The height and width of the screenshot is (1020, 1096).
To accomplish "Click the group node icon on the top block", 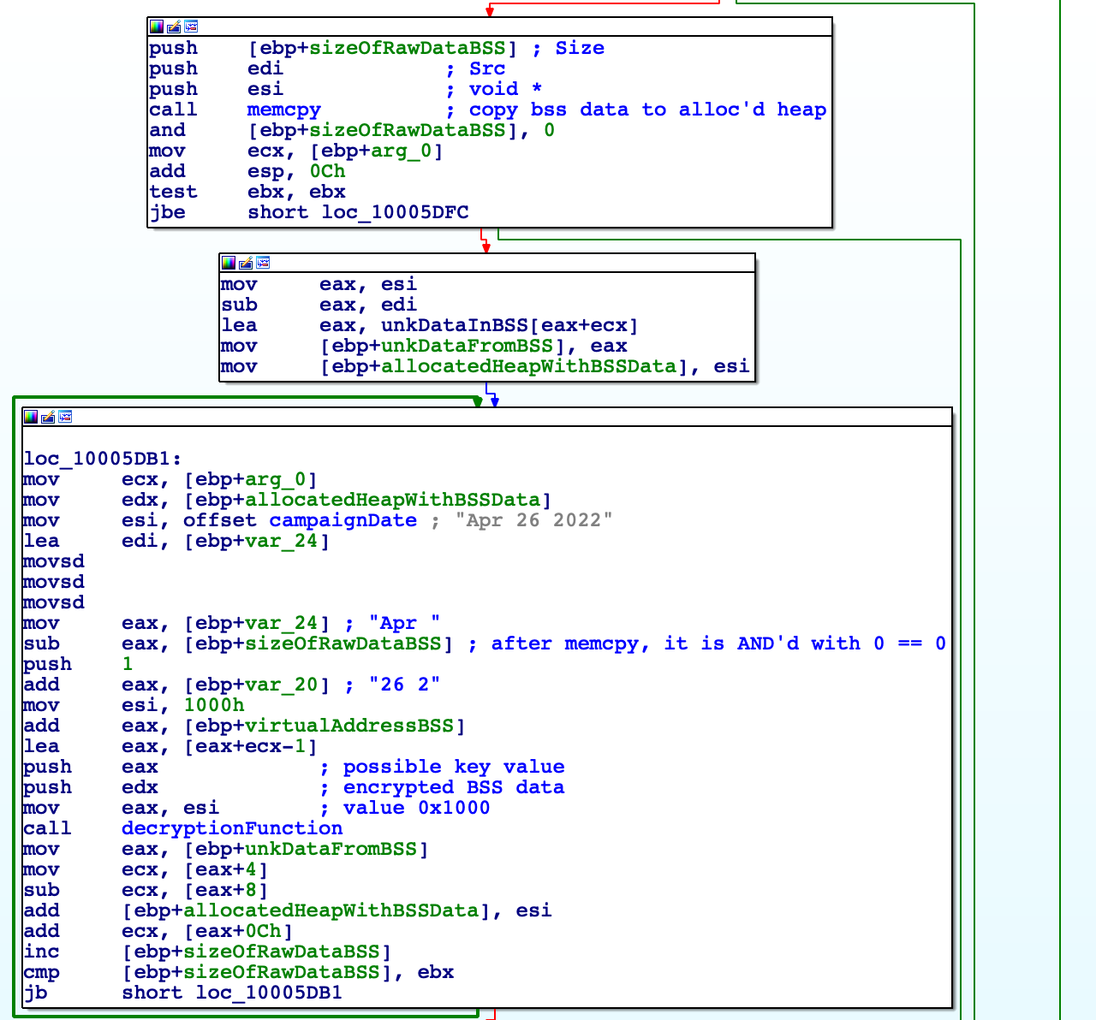I will click(x=192, y=26).
